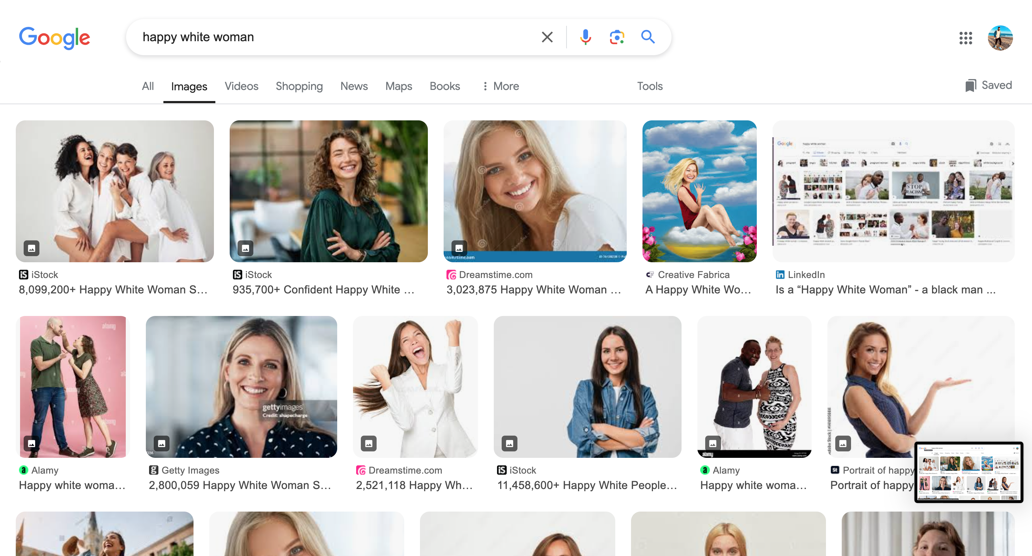
Task: Select the Images tab
Action: pyautogui.click(x=189, y=87)
